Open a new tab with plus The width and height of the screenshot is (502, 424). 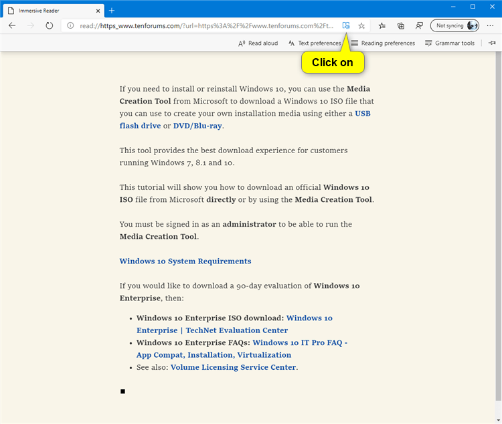coord(111,11)
